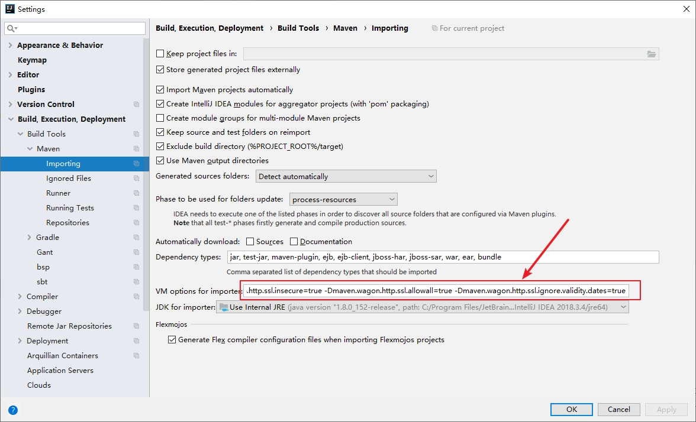Click project-level icon beside Compiler
Image resolution: width=696 pixels, height=422 pixels.
(136, 297)
